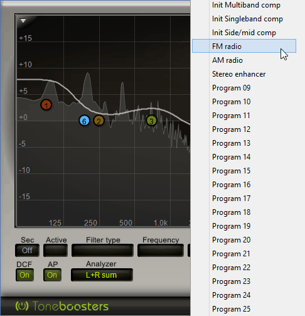Select the AM radio preset
Viewport: 305px width, 316px height.
pos(244,60)
